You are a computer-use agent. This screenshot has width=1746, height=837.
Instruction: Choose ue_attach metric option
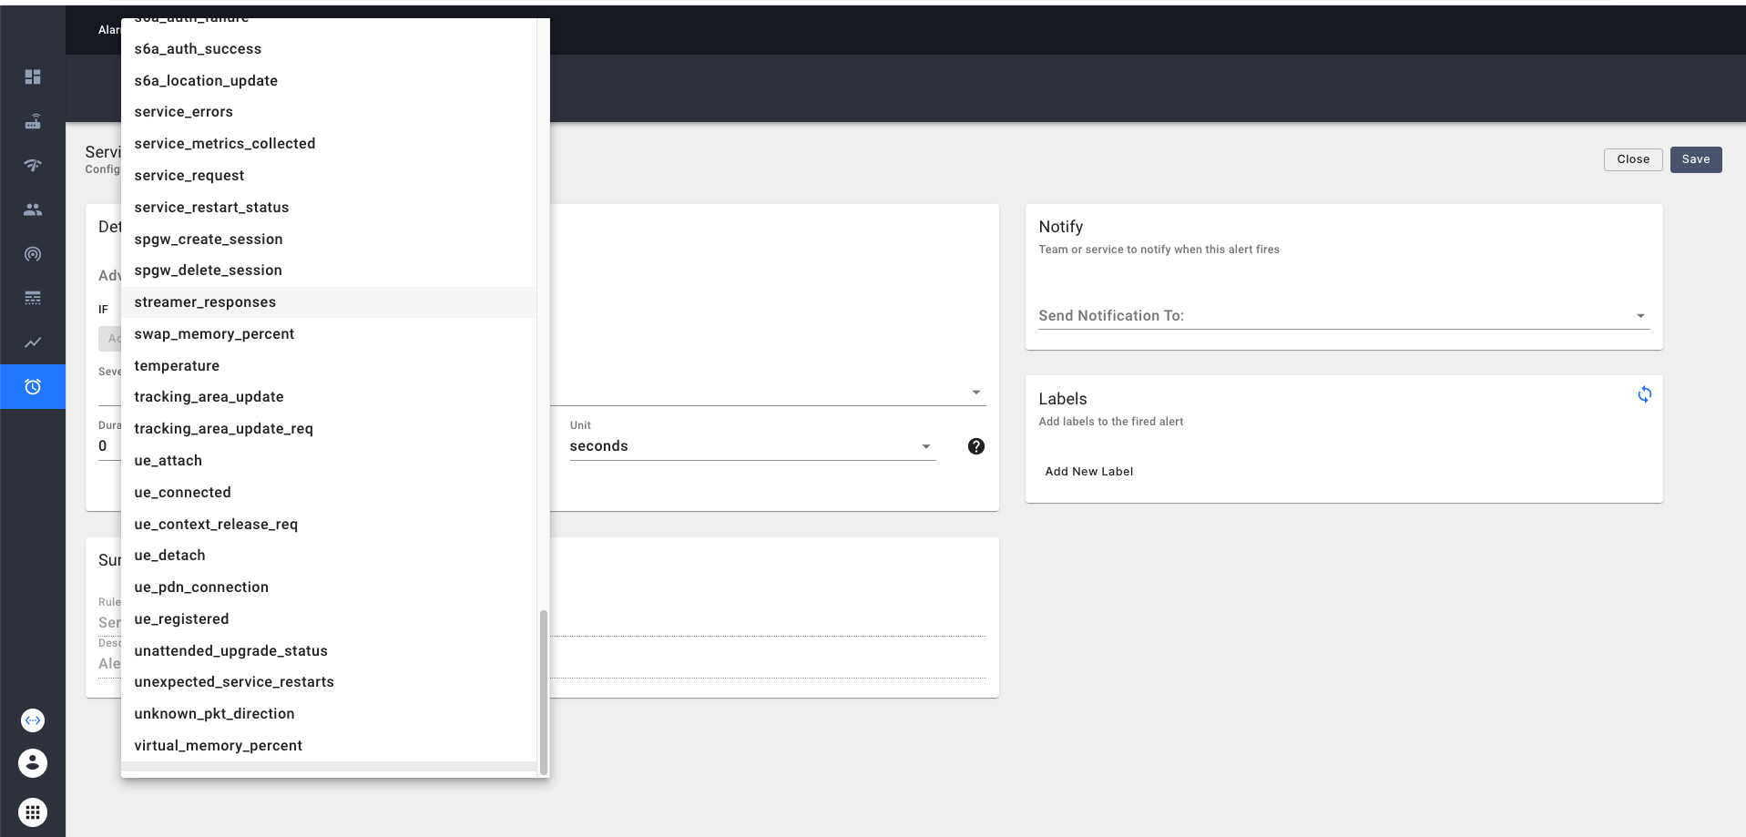tap(168, 461)
